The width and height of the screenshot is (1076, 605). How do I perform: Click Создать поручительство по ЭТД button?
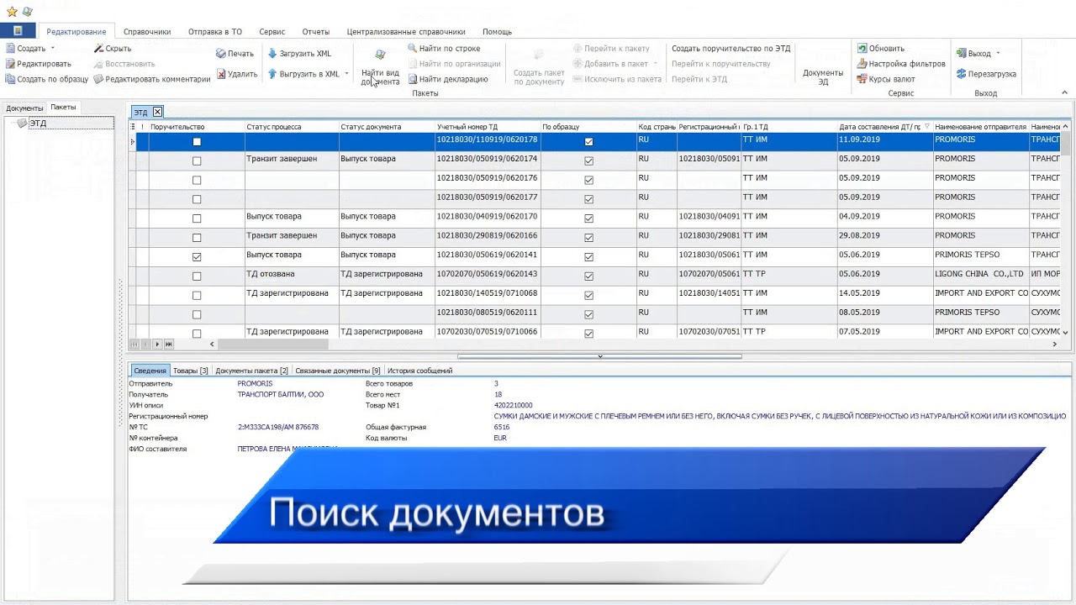coord(731,49)
